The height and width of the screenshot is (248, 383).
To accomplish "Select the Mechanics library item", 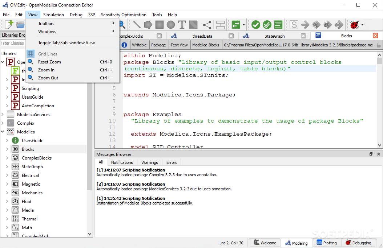I will point(32,193).
